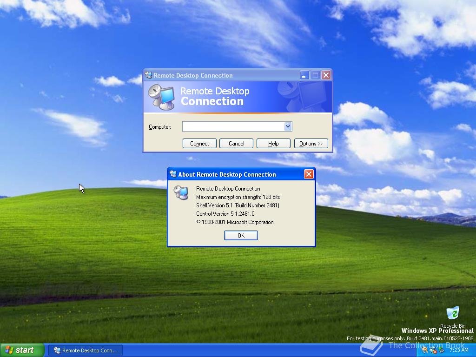Click the 'Control Version 5.1.2481.0' text
The height and width of the screenshot is (357, 476).
tap(225, 214)
